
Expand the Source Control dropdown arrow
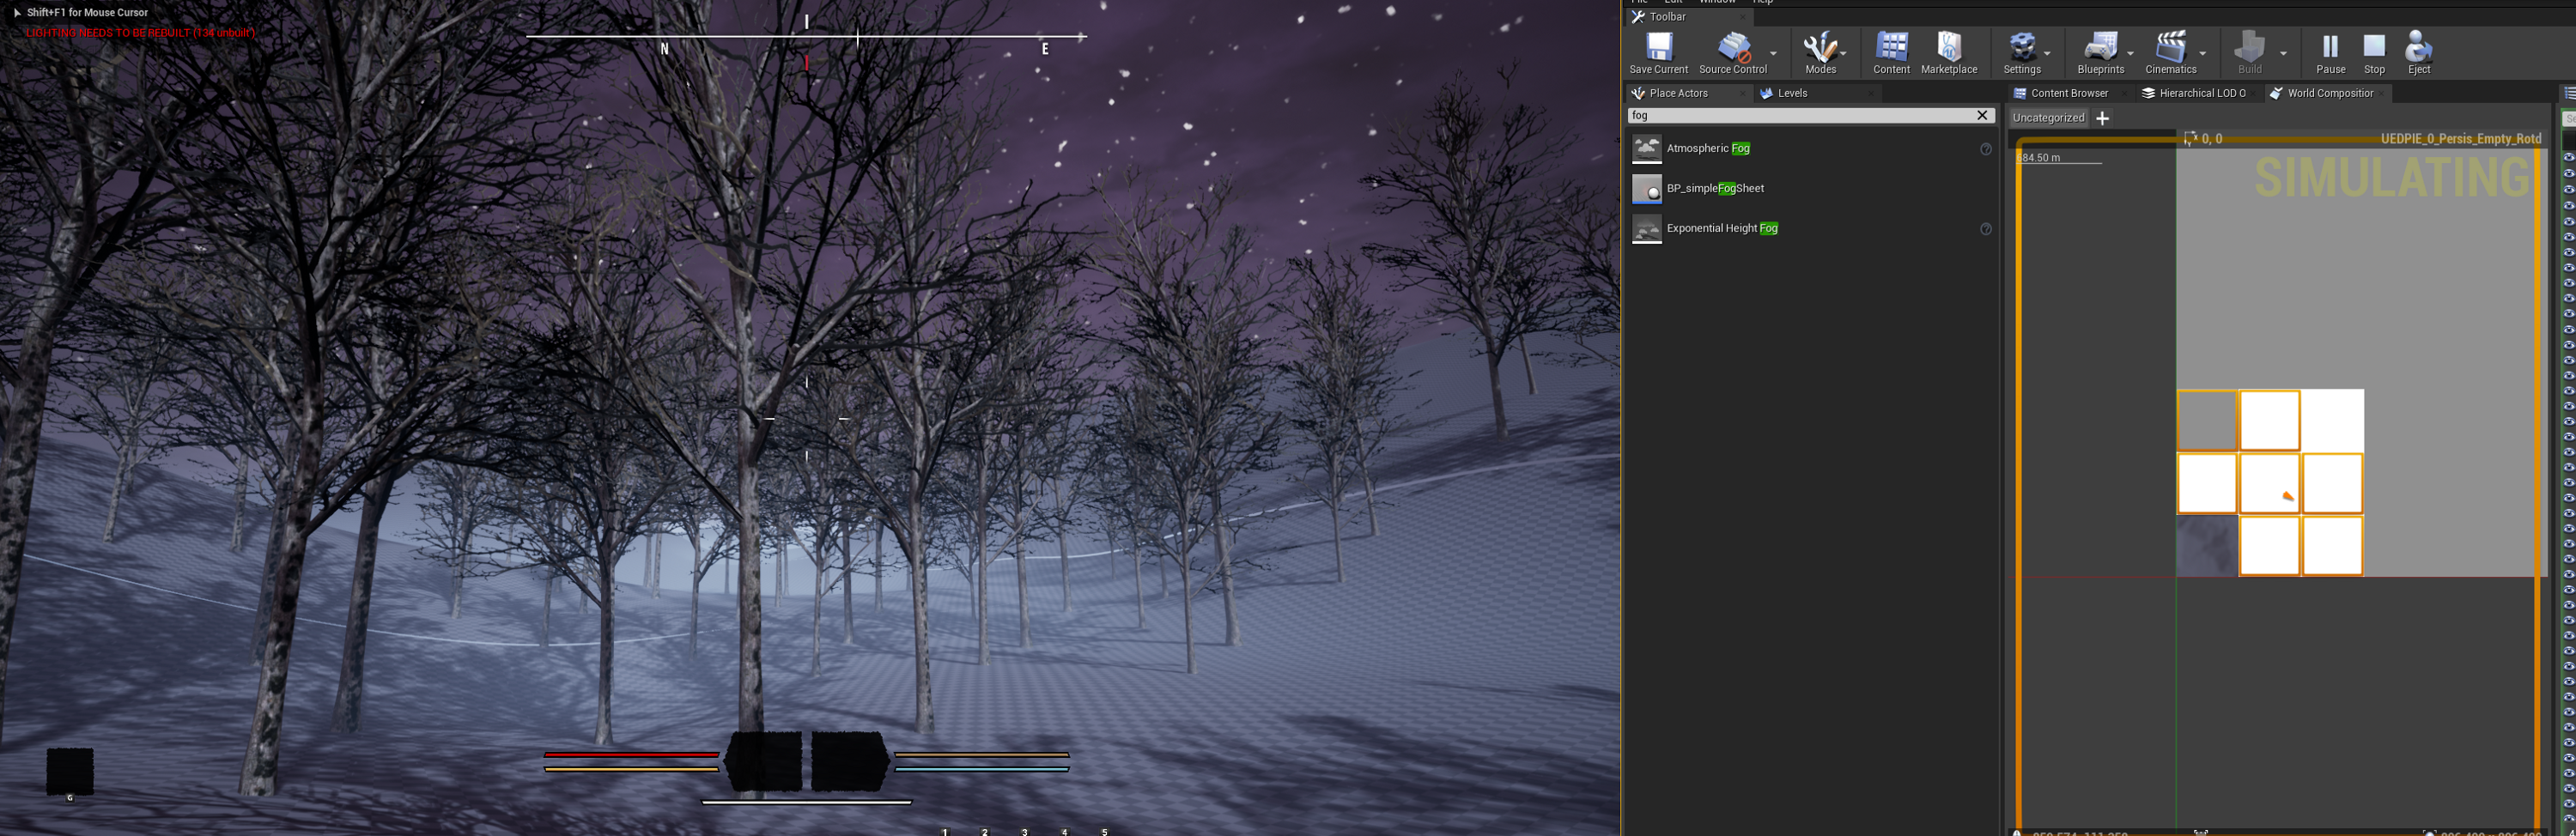pos(1773,53)
